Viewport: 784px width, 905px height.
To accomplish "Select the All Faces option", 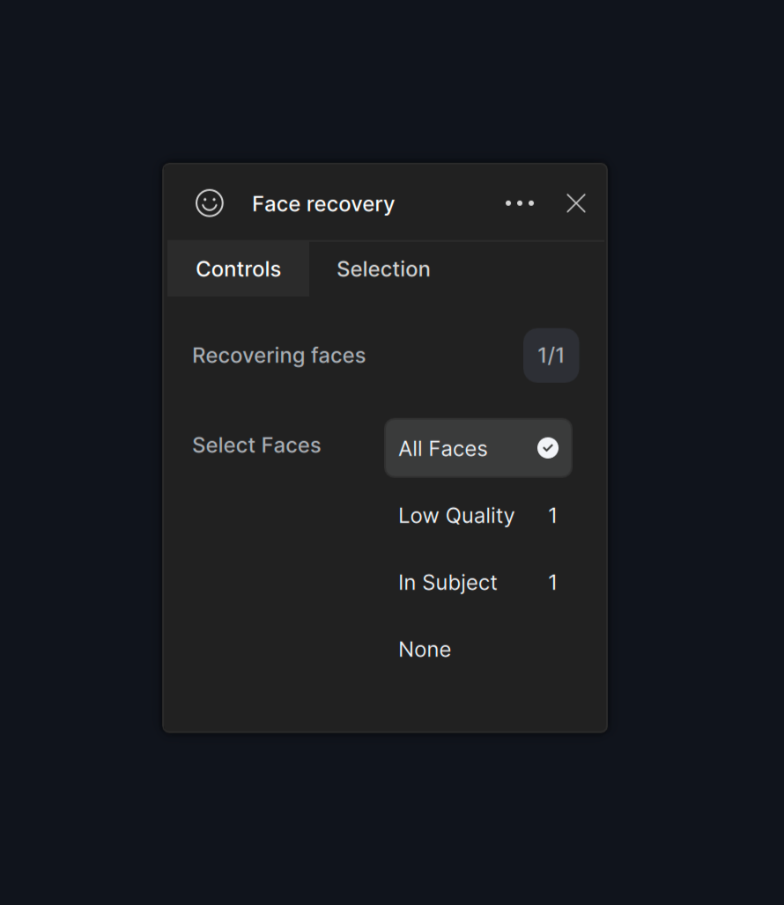I will (x=478, y=448).
